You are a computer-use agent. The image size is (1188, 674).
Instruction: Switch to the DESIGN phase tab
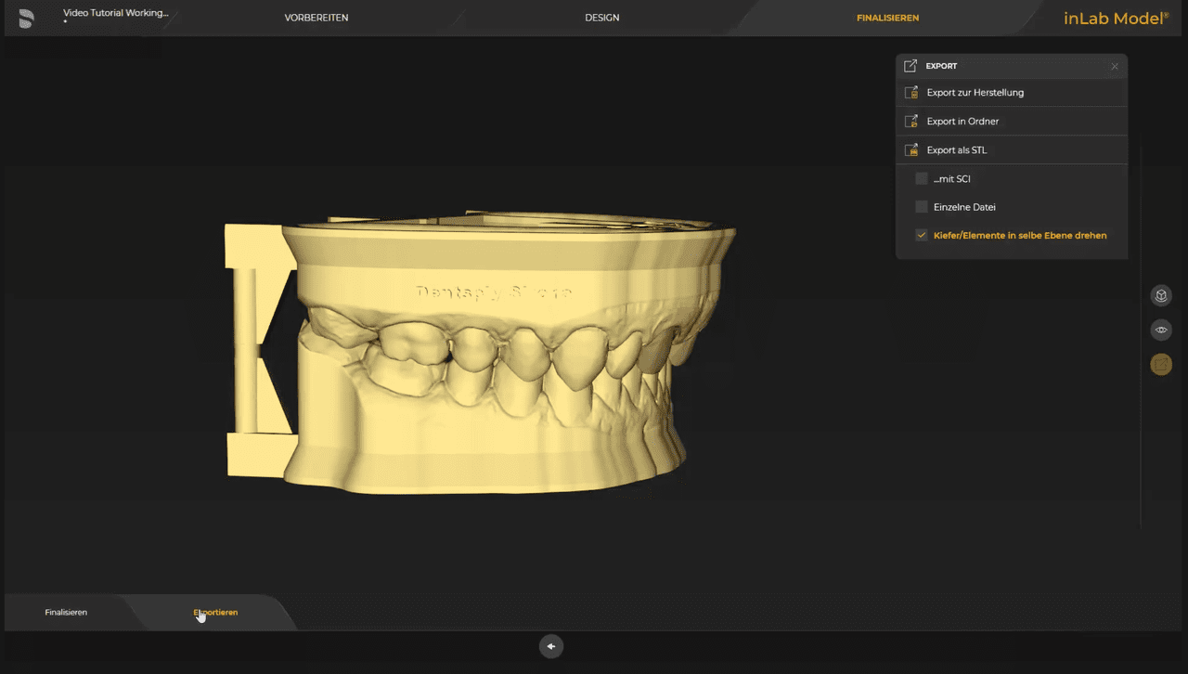[601, 17]
